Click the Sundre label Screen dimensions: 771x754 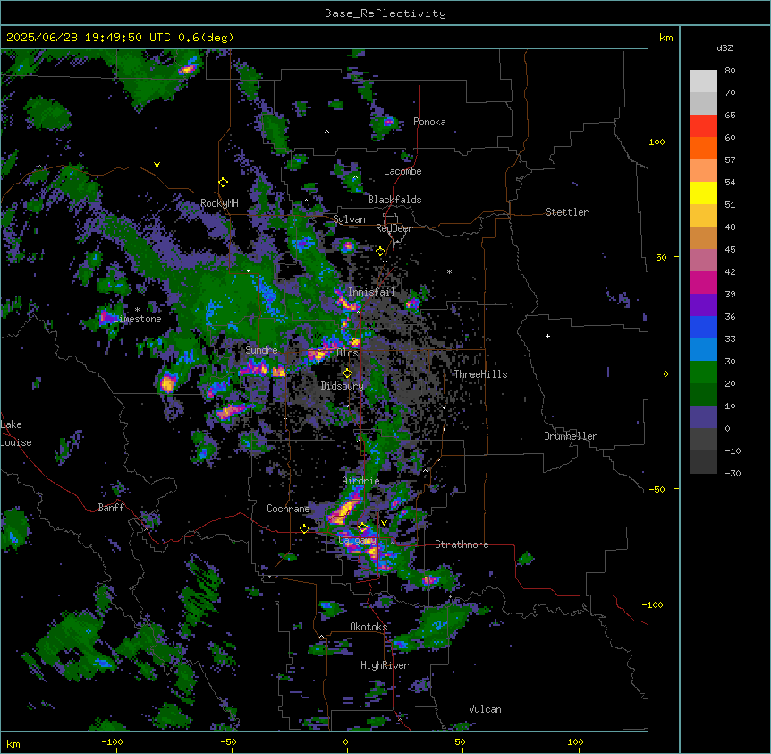(261, 350)
